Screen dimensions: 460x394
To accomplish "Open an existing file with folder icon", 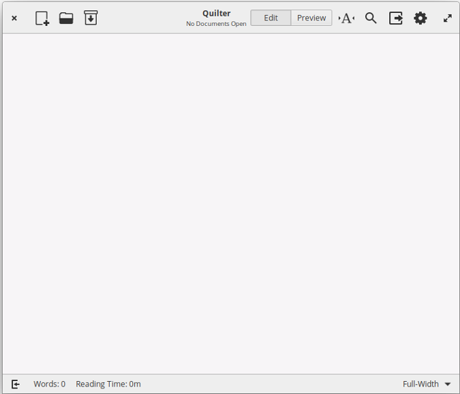I will tap(66, 18).
